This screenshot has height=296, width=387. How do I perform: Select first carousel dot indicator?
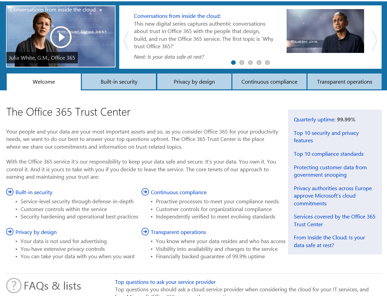coord(233,62)
